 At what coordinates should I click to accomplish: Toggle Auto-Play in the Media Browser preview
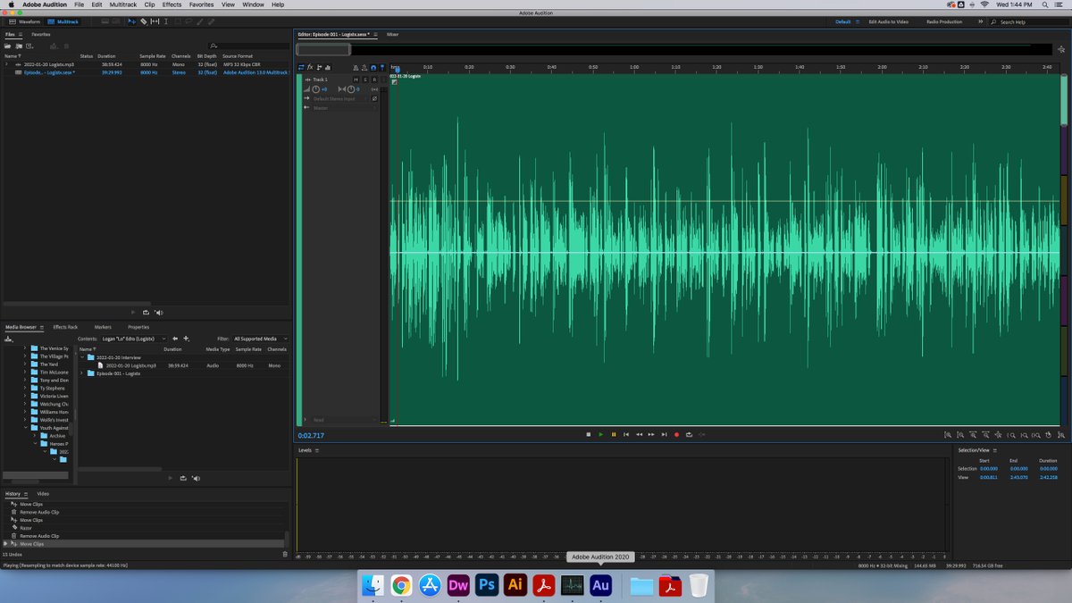tap(196, 478)
